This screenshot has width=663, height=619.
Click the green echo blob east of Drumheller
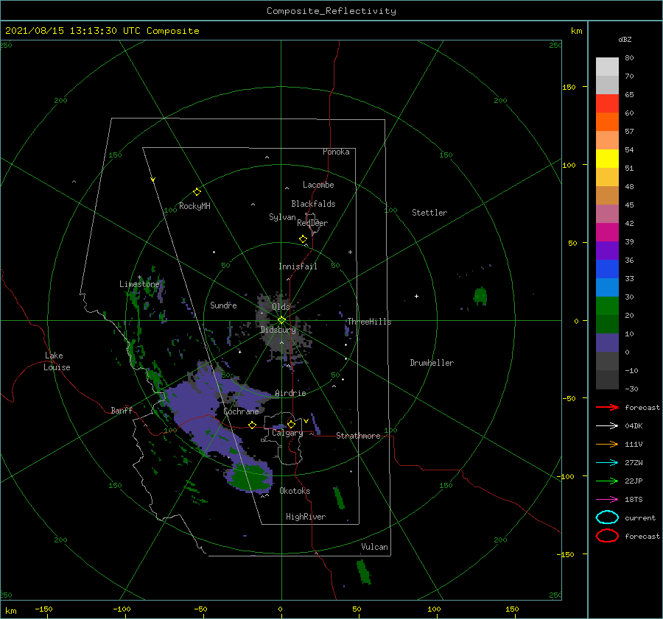[x=480, y=296]
